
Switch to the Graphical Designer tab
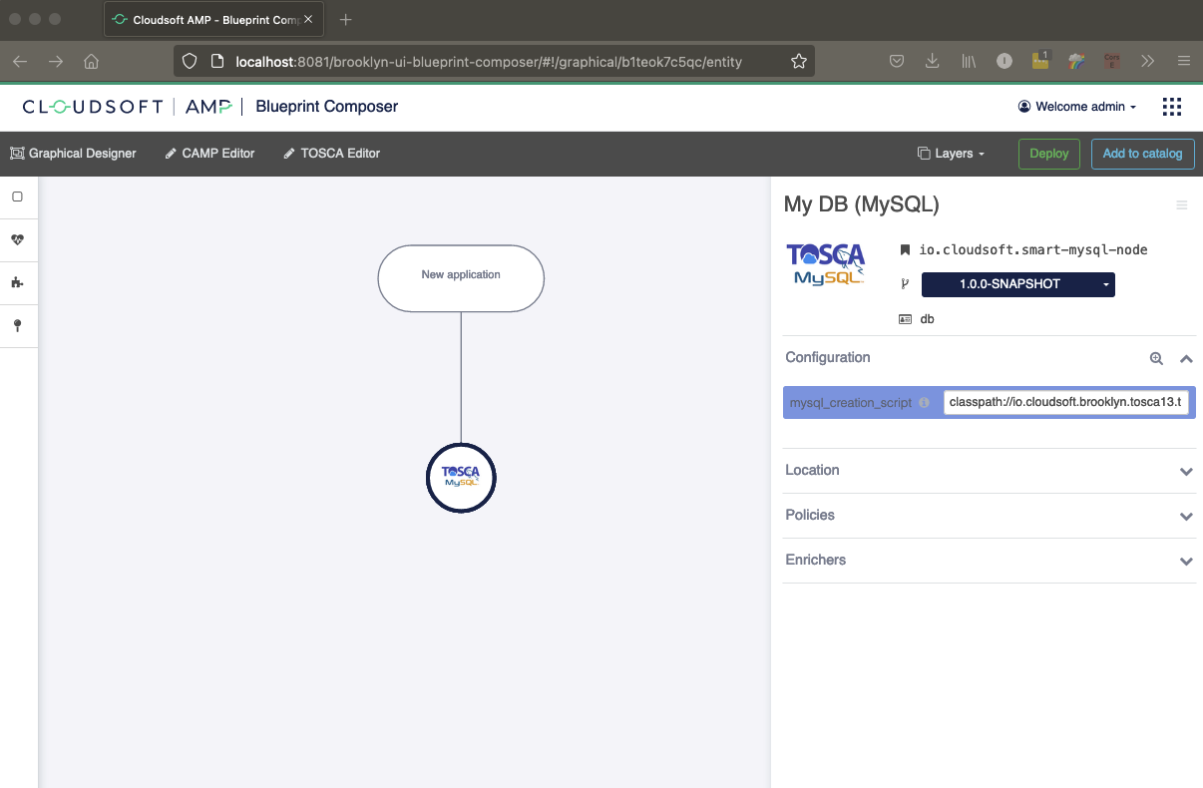click(73, 154)
